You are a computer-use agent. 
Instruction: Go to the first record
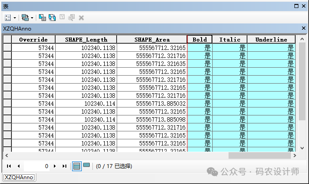[9, 166]
